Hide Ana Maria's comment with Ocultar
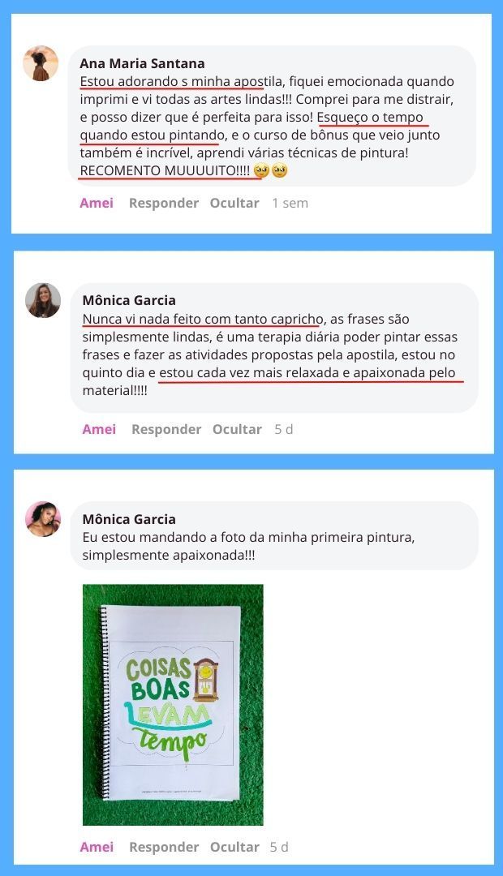The height and width of the screenshot is (876, 503). (234, 203)
